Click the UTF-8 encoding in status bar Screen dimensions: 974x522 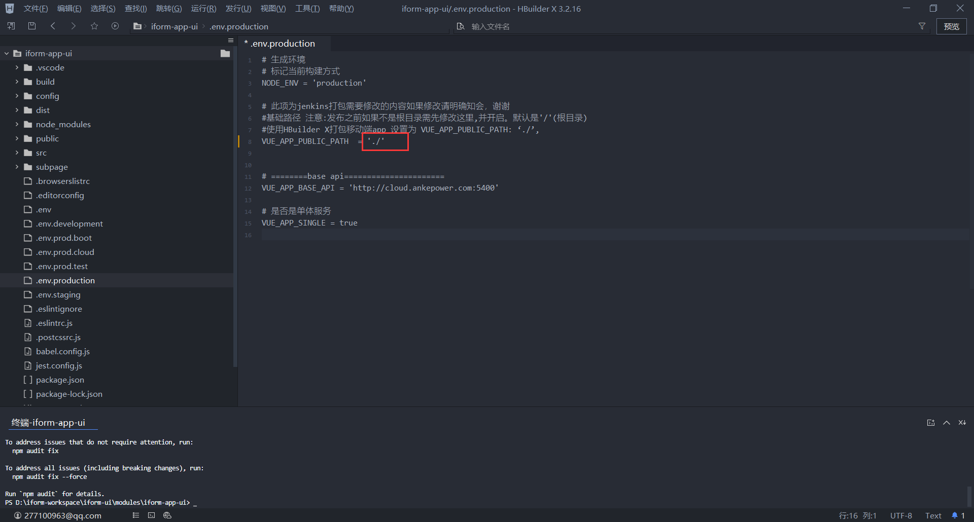[x=901, y=515]
